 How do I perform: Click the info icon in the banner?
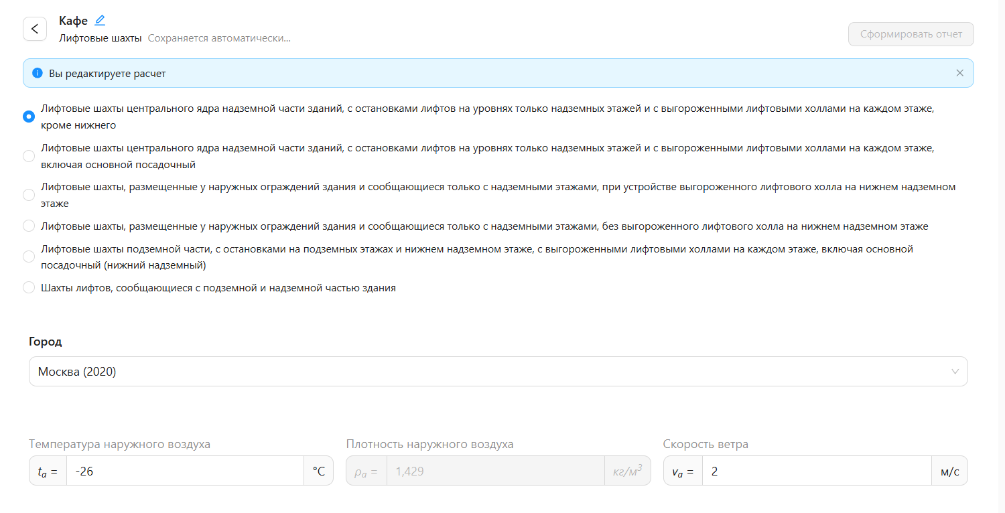pos(38,73)
